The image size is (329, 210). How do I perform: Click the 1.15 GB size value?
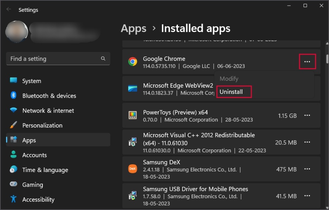pyautogui.click(x=287, y=115)
